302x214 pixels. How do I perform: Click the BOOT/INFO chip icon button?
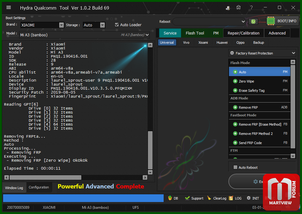coord(271,21)
